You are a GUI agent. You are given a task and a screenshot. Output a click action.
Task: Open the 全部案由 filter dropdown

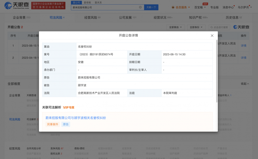tap(175, 27)
